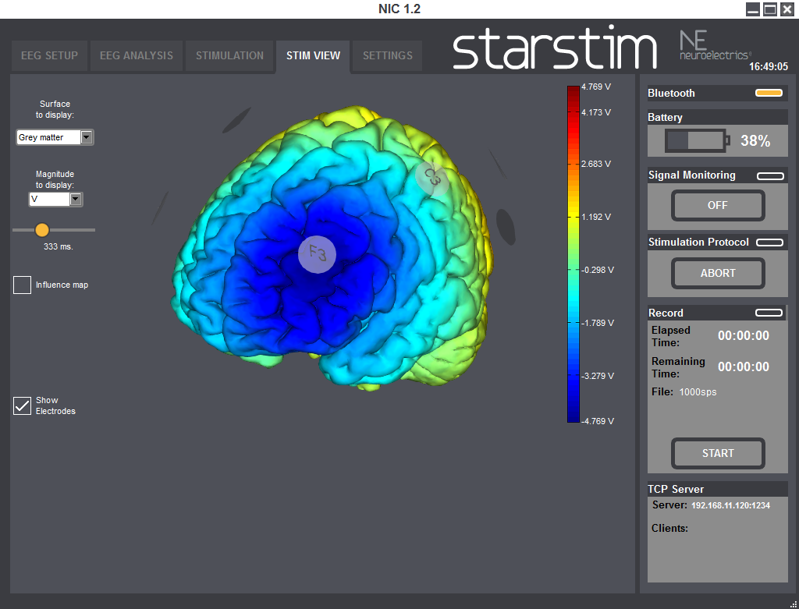
Task: Click the Bluetooth status indicator
Action: tap(769, 93)
